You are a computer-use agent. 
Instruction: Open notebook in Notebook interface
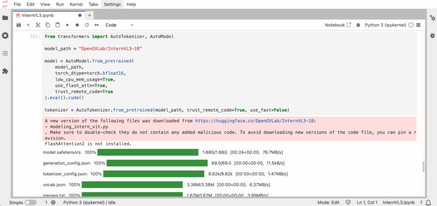338,25
